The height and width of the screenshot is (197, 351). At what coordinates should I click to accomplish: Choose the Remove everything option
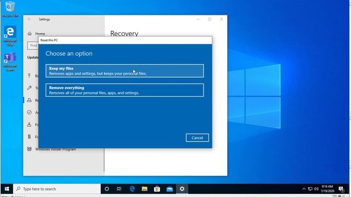(x=124, y=90)
